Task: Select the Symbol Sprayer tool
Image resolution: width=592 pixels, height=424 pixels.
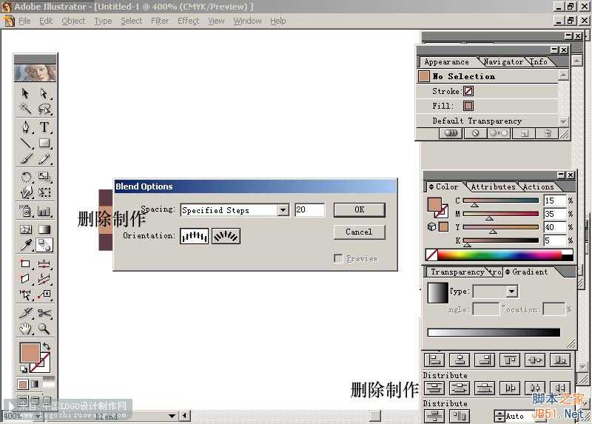Action: pos(25,211)
